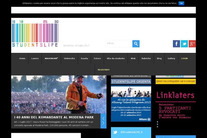Open the @StudentsLife_it Twitter widget link
The image size is (207, 138).
coord(131,132)
